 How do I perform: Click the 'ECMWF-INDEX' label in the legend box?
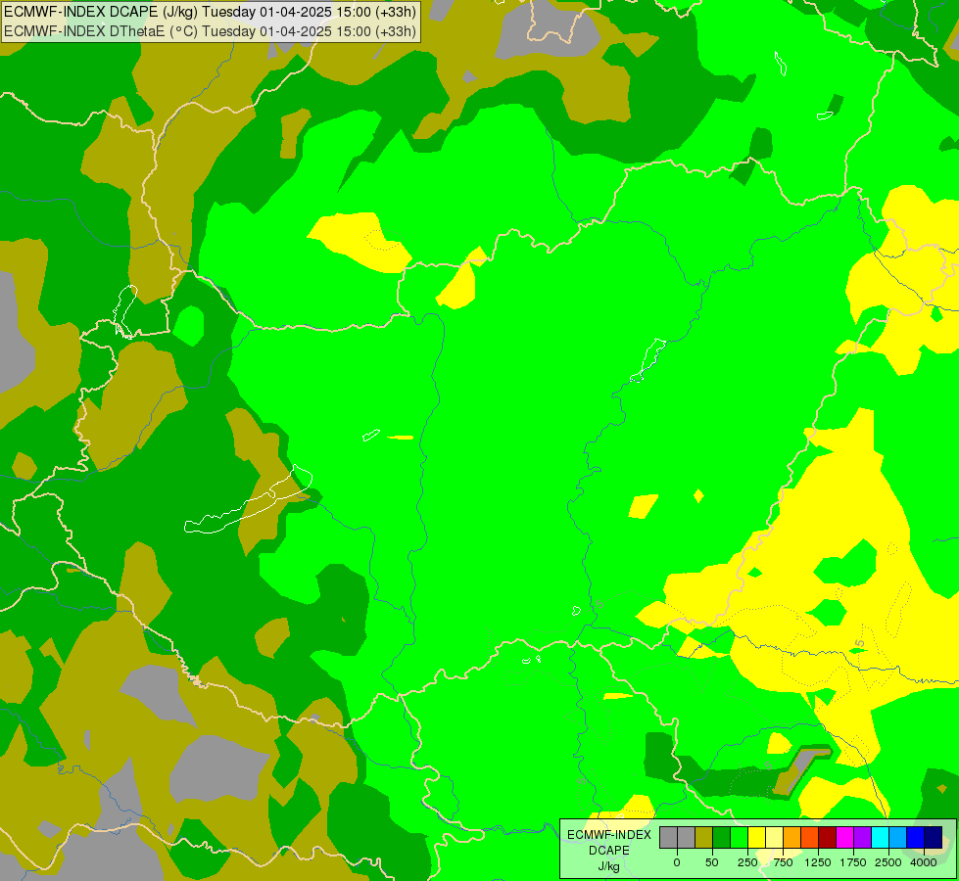(609, 835)
